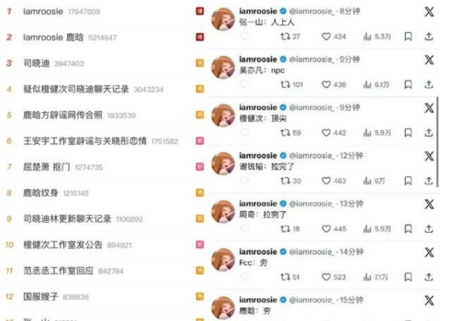
Task: Open trending topic 国服嫂子
Action: tap(41, 296)
